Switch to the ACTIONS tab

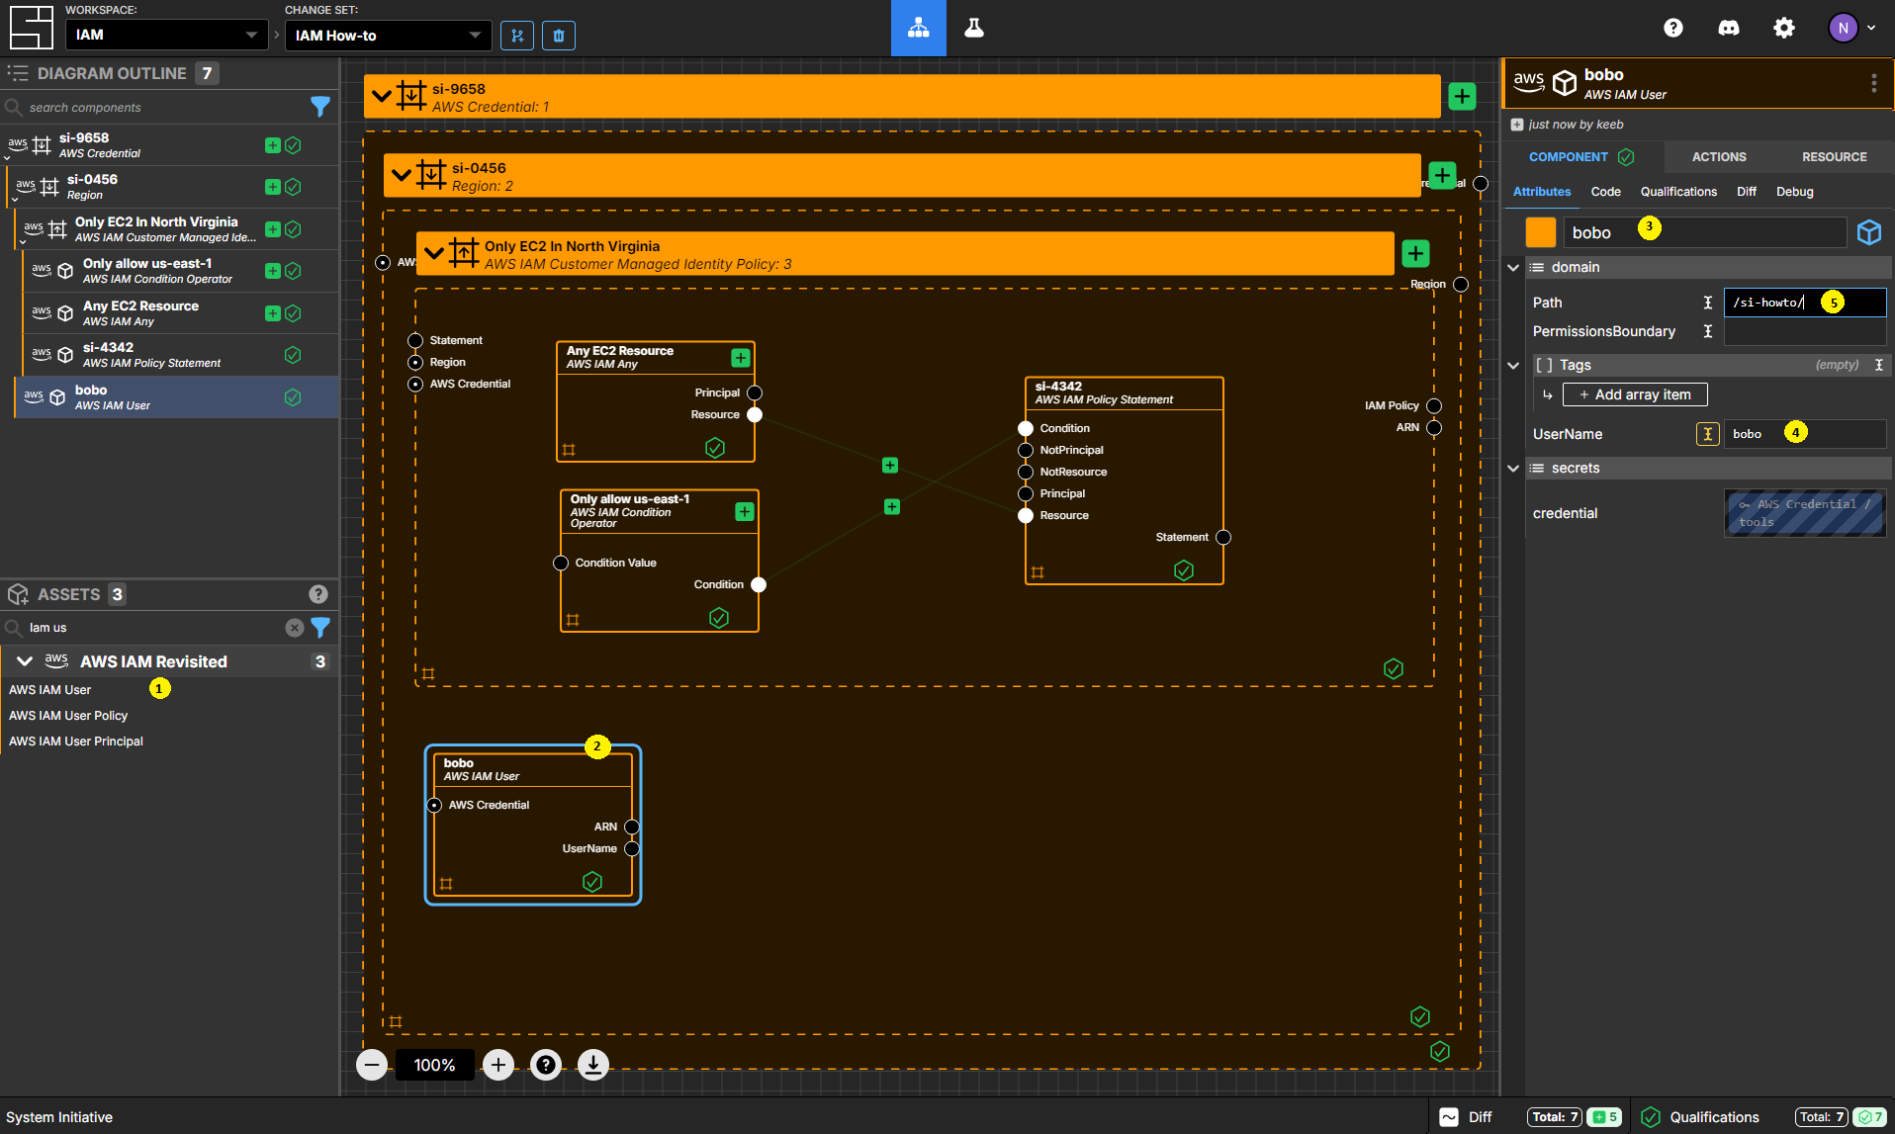[x=1719, y=157]
